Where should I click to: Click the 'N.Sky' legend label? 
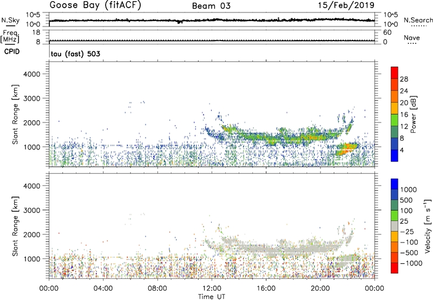coord(10,20)
